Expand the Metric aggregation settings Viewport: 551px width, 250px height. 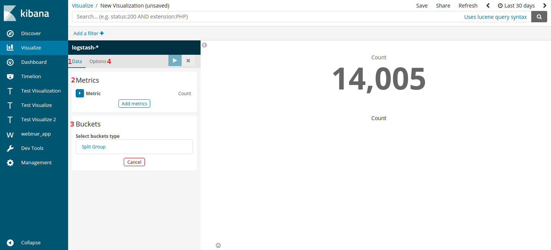pyautogui.click(x=79, y=93)
